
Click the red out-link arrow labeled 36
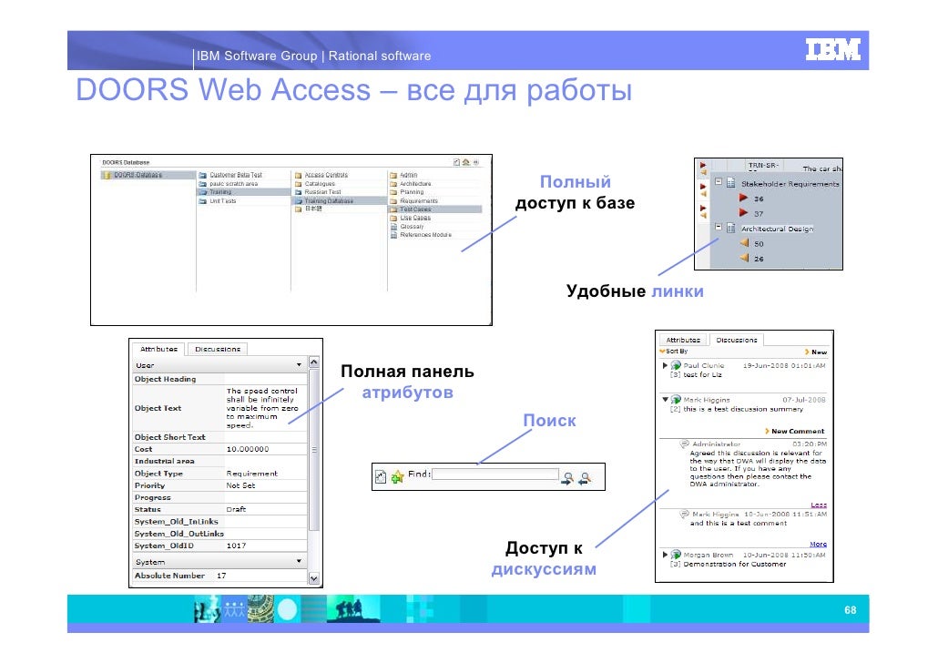pos(744,198)
